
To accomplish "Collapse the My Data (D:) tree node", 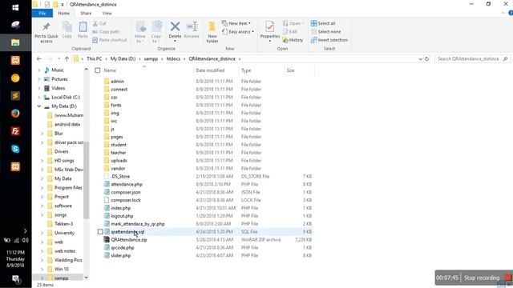I will (39, 106).
